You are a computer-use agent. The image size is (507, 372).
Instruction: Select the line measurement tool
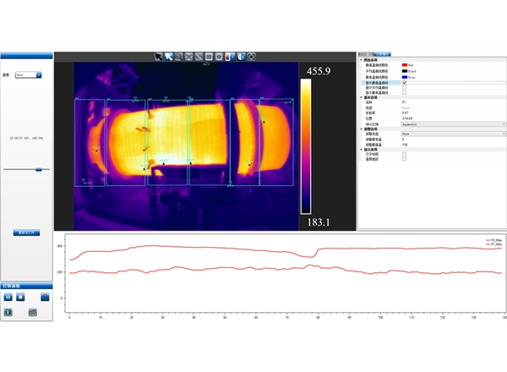199,57
